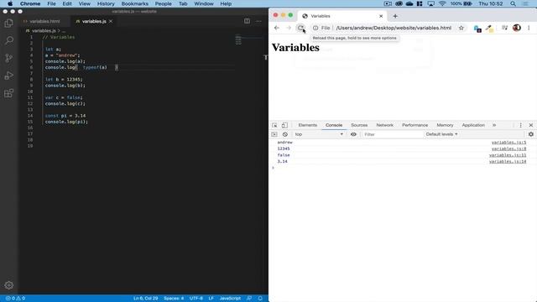537x302 pixels.
Task: Open variables.js:5 source link
Action: 508,143
